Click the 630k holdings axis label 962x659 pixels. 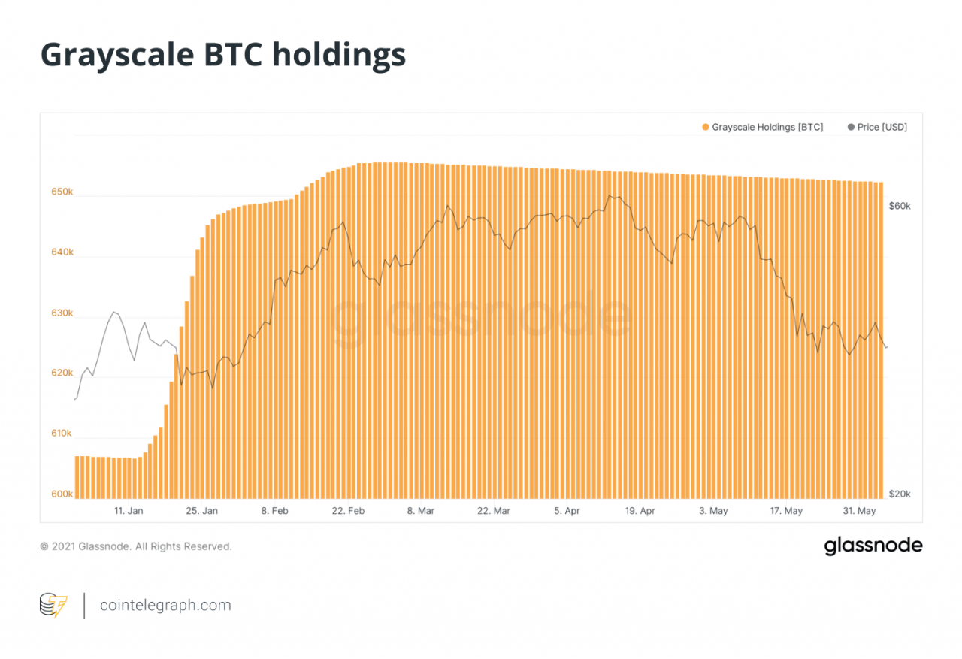62,313
